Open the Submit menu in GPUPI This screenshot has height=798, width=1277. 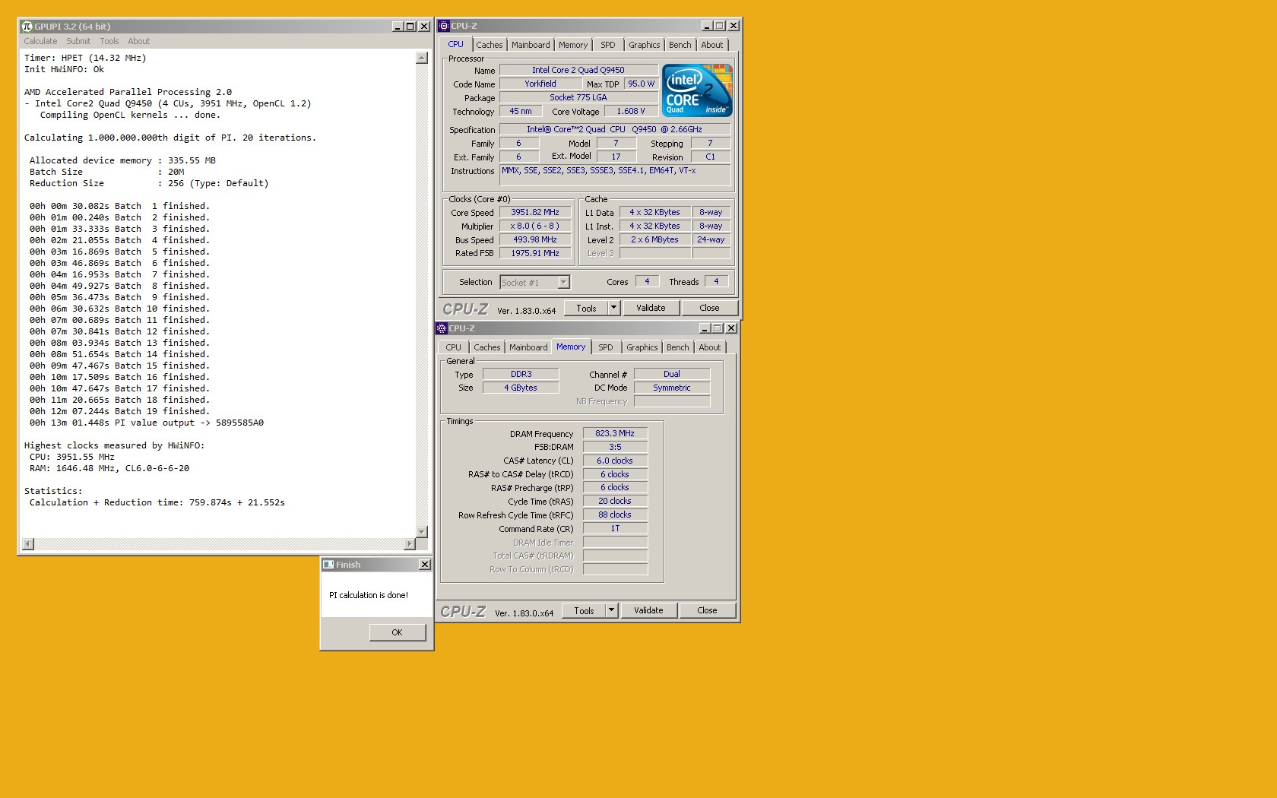(x=78, y=41)
